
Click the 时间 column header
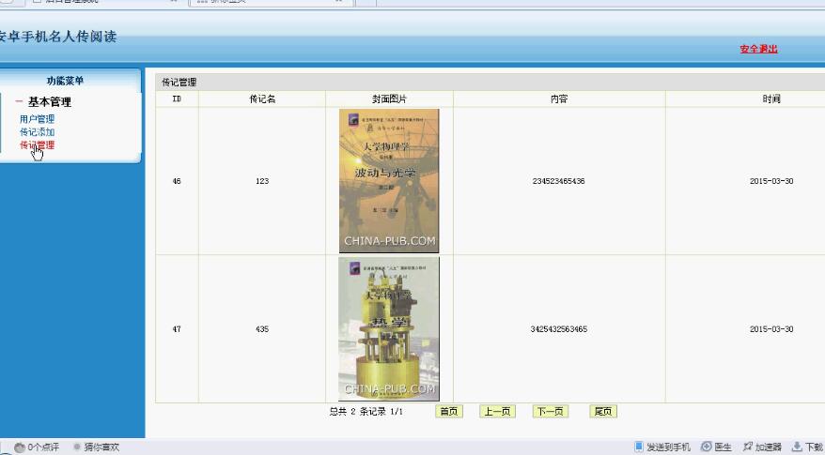[x=771, y=99]
